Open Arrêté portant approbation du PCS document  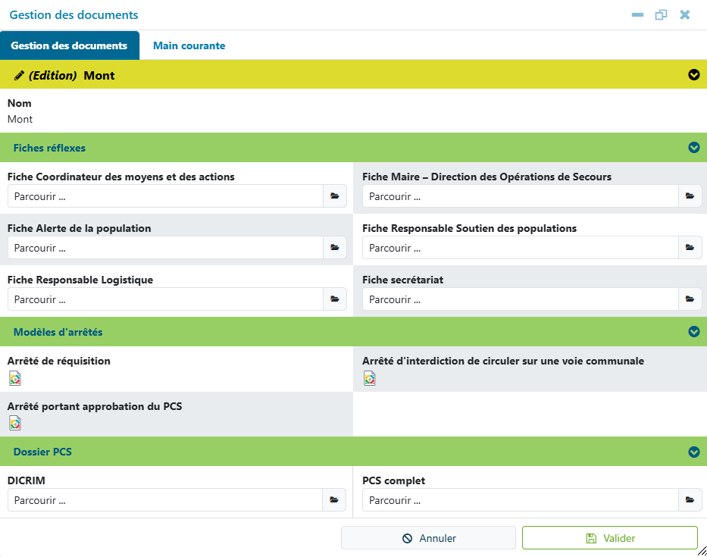coord(15,423)
